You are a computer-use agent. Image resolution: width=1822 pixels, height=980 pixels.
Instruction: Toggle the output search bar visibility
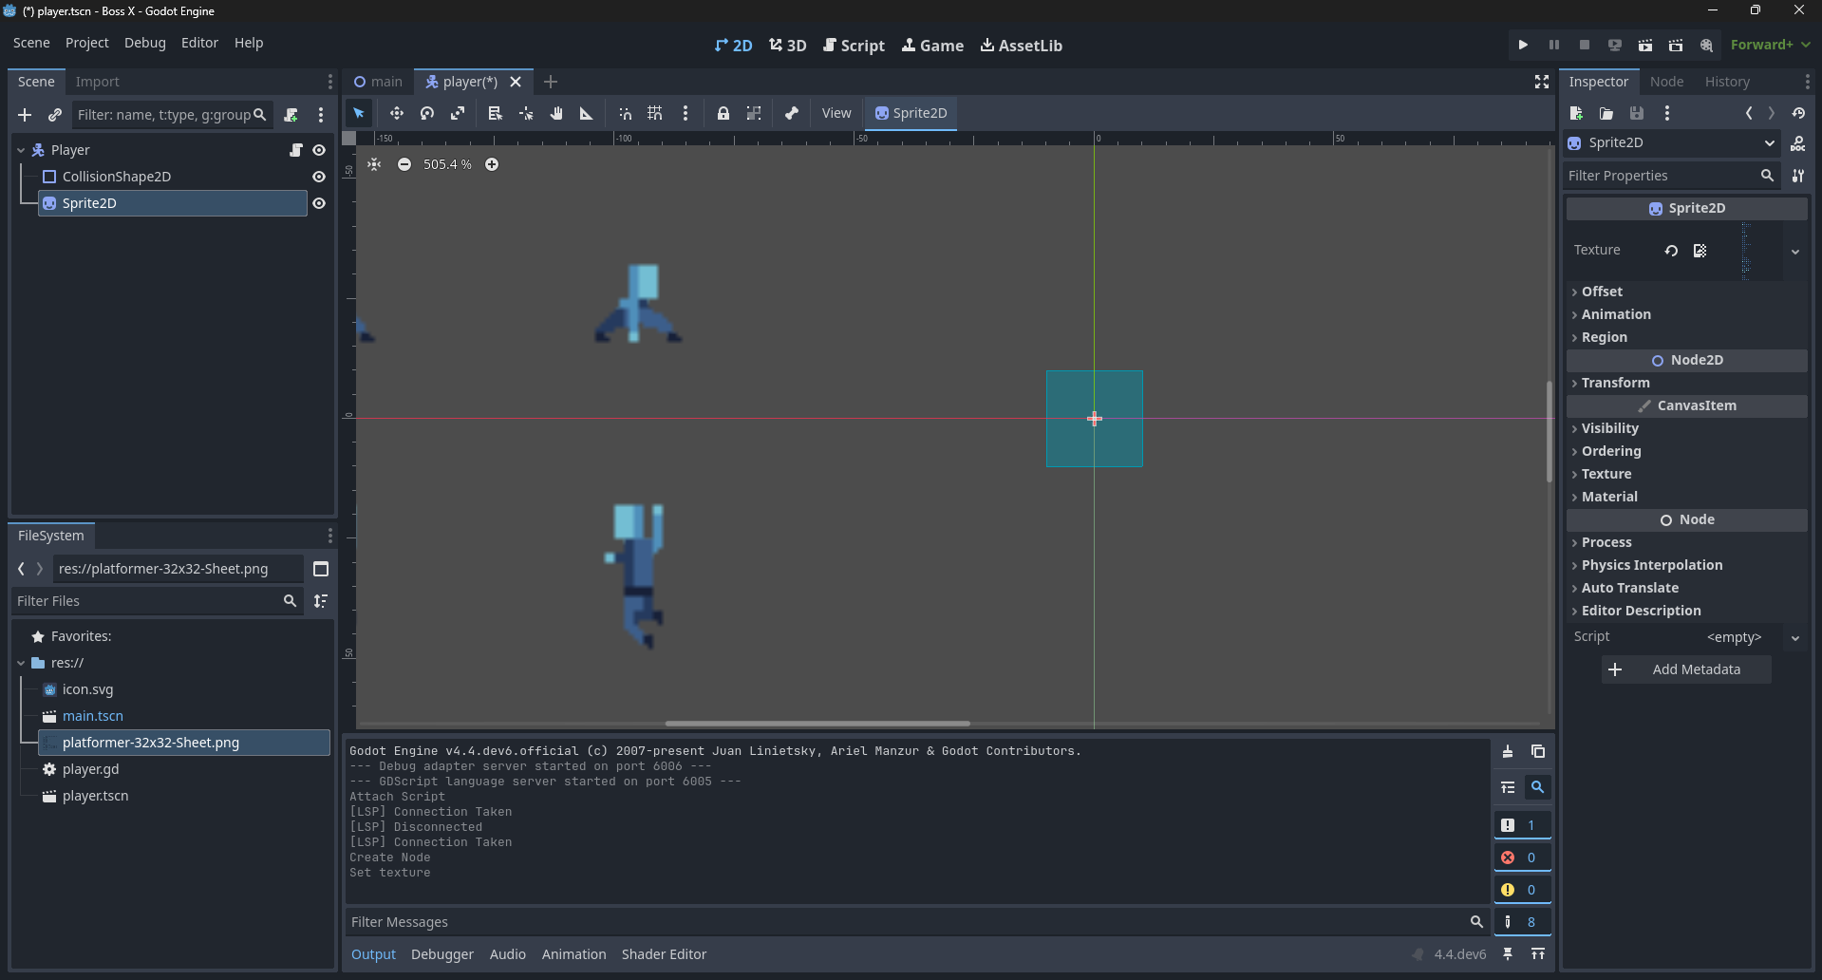point(1537,787)
